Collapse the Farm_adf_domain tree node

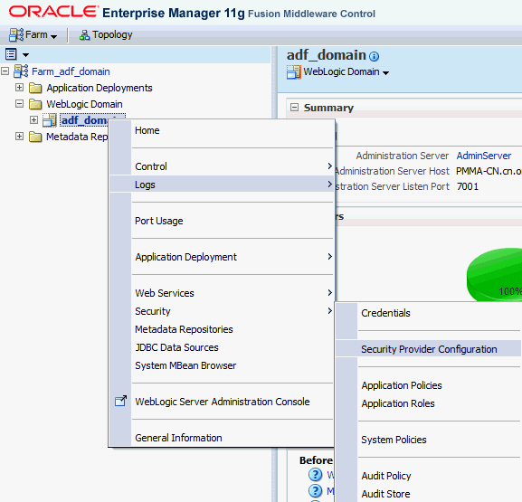(x=5, y=71)
